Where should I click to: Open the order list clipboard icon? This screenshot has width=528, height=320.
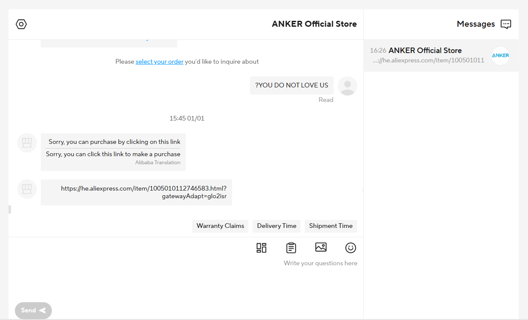point(291,248)
